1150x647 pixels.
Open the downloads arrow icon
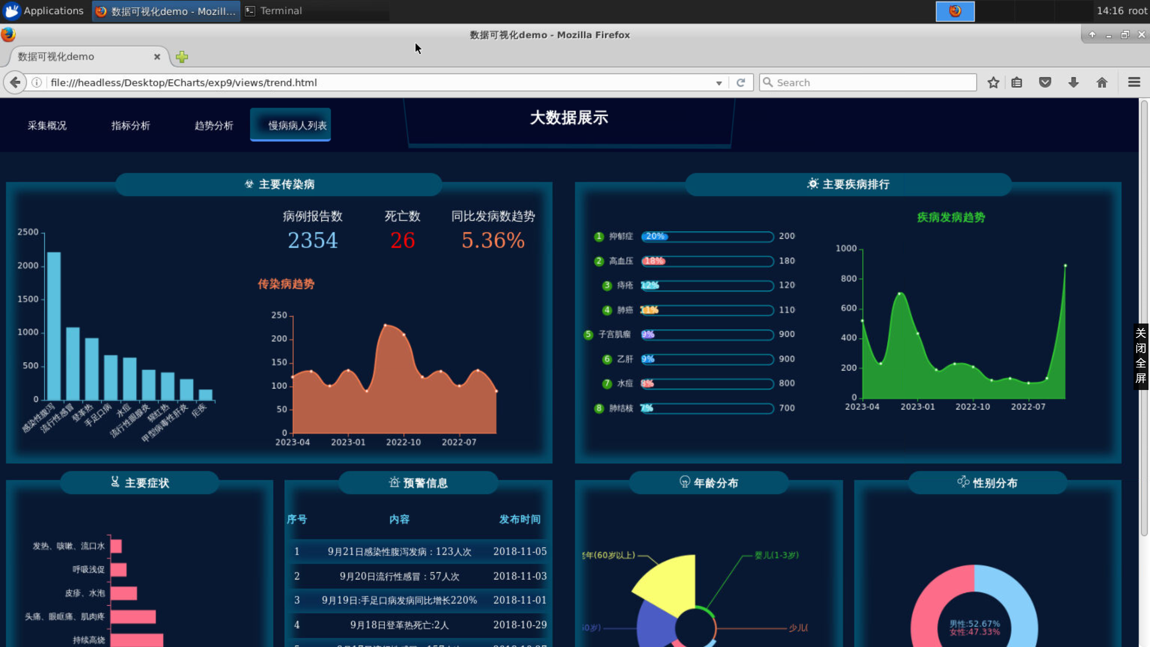pos(1074,83)
